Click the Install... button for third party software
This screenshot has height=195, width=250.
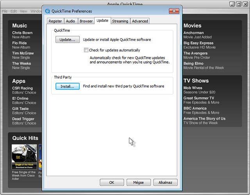[x=68, y=86]
